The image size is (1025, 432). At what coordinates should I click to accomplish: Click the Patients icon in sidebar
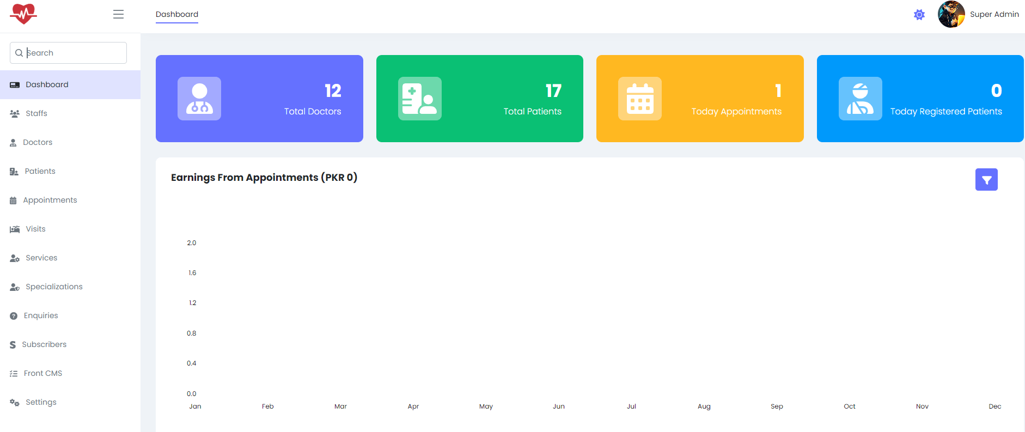[x=14, y=172]
